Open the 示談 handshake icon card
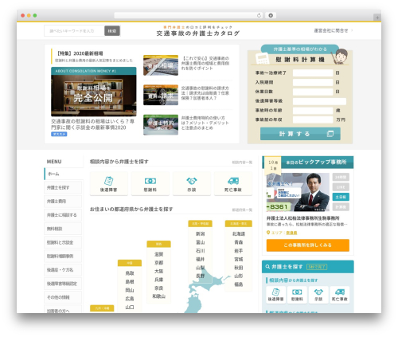 [x=192, y=184]
